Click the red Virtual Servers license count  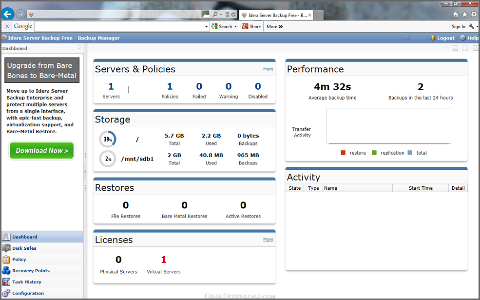pos(164,260)
